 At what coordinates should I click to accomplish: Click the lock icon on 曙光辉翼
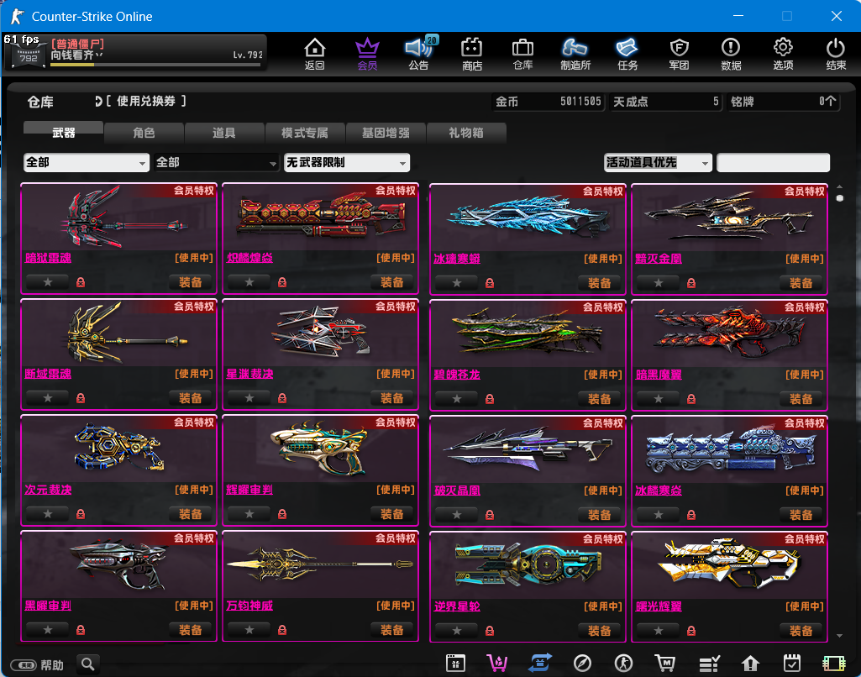691,630
